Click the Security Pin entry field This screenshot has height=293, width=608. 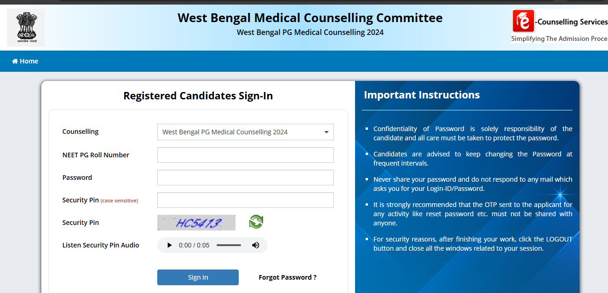click(245, 200)
